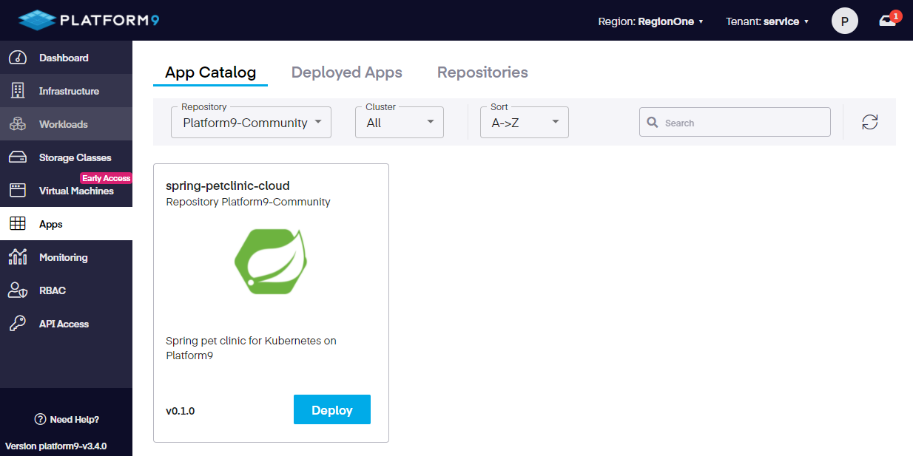
Task: Click the spring-petclinic leaf logo
Action: 271,262
